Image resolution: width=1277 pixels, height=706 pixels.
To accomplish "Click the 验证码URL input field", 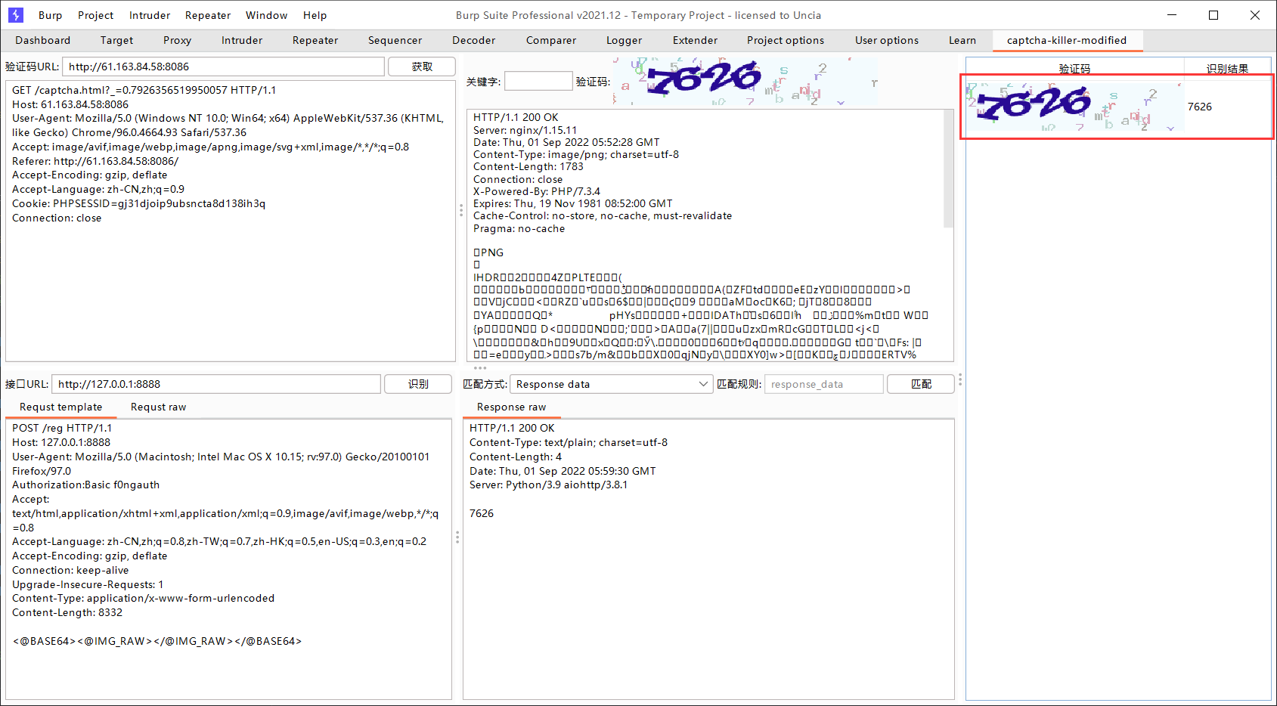I will tap(223, 67).
